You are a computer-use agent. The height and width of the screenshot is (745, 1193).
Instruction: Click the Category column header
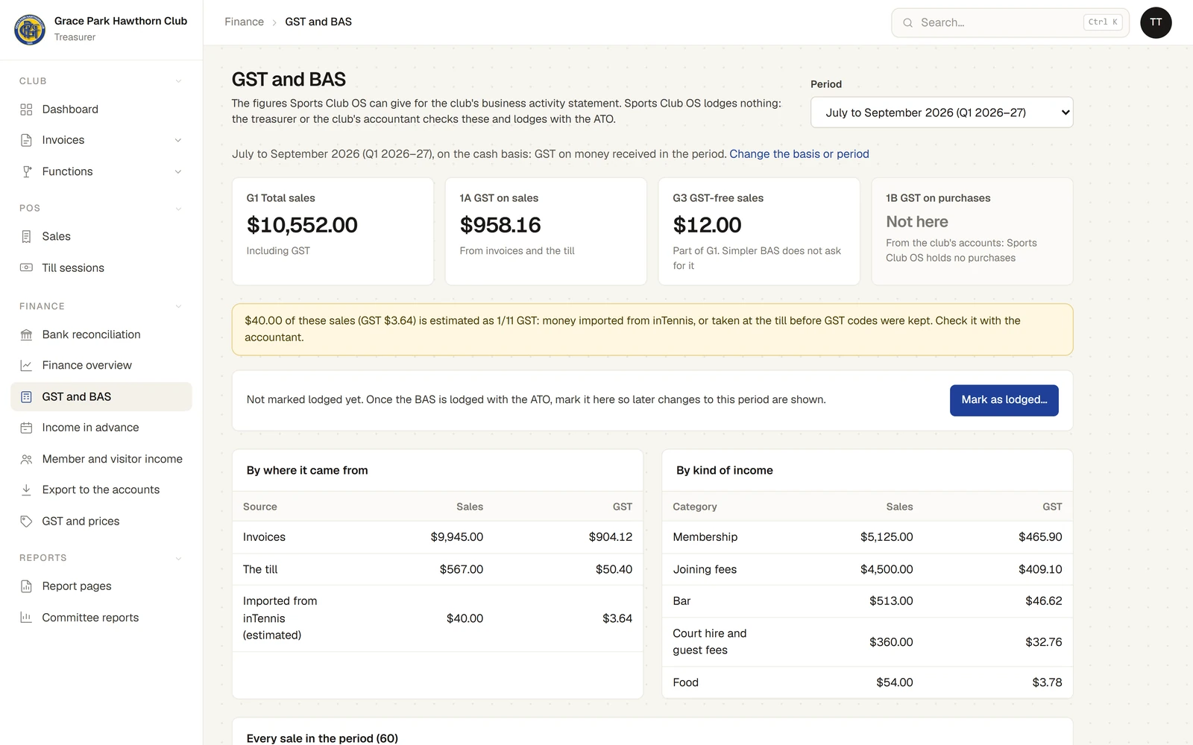[694, 507]
